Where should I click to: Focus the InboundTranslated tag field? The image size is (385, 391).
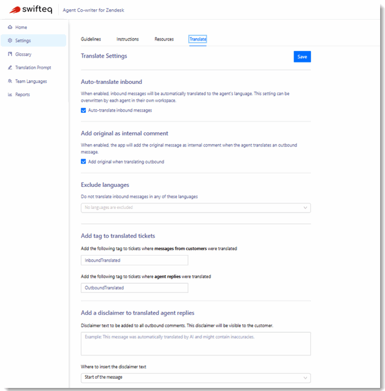(134, 260)
